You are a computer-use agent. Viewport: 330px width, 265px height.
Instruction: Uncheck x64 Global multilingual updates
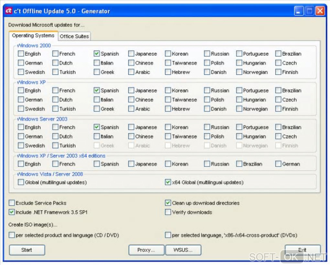coord(168,182)
